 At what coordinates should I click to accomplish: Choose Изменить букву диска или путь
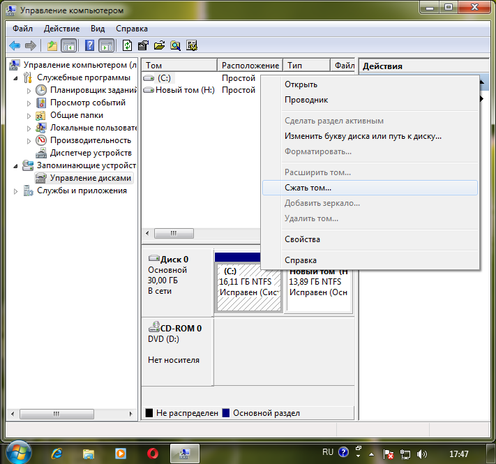[x=370, y=136]
